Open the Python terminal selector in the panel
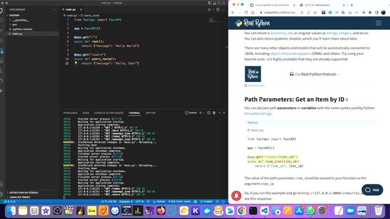Image resolution: width=390 pixels, height=219 pixels. [x=191, y=113]
